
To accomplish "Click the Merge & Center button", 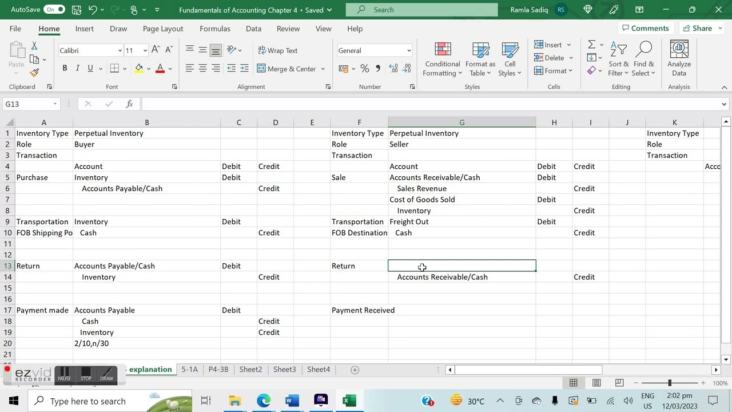I will pos(287,69).
